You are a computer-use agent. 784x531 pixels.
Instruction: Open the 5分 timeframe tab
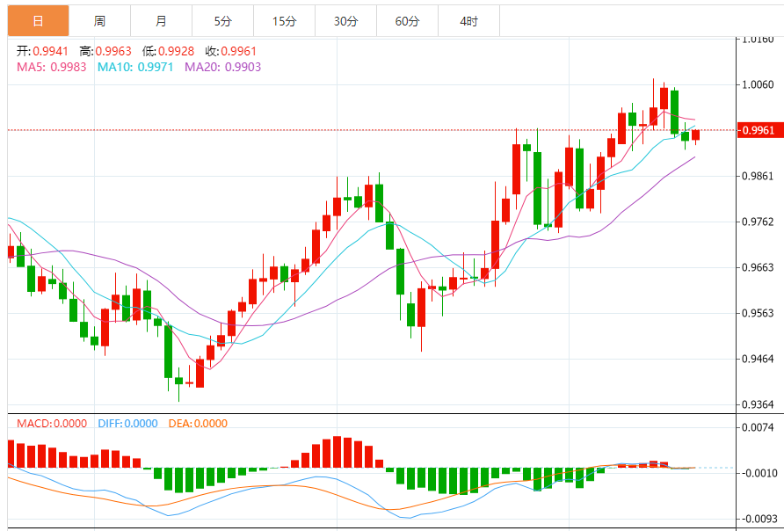pyautogui.click(x=223, y=21)
